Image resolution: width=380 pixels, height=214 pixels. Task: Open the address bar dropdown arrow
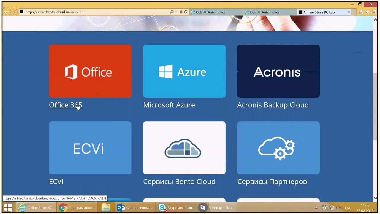(176, 12)
